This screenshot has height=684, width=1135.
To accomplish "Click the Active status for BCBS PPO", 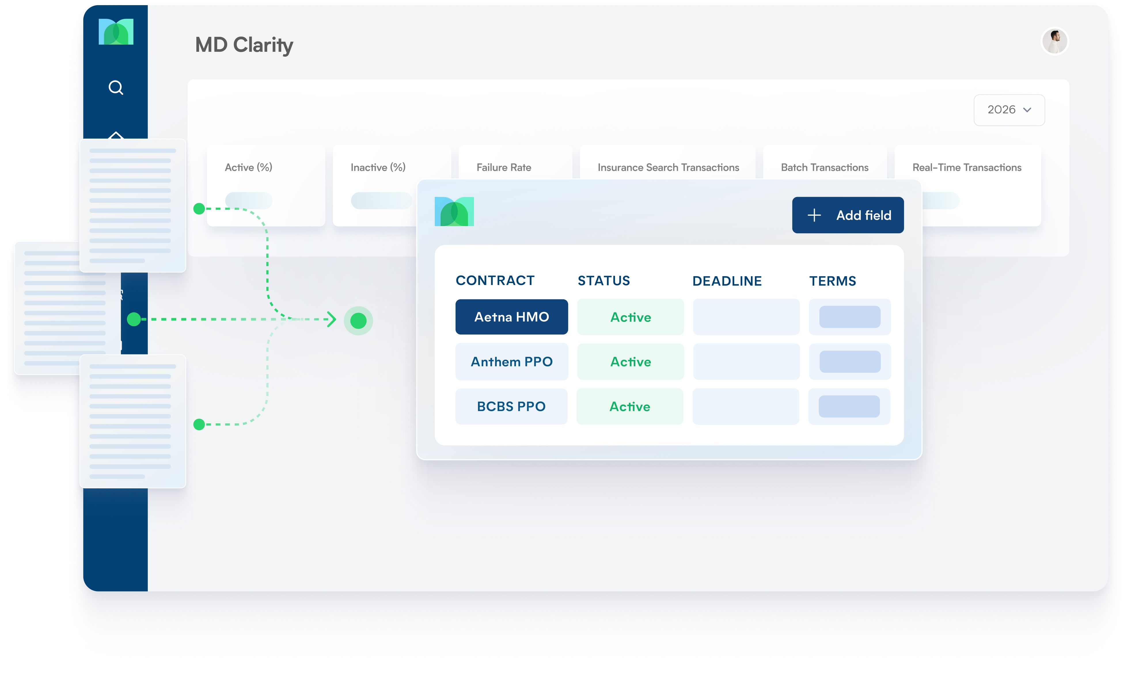I will (x=630, y=406).
